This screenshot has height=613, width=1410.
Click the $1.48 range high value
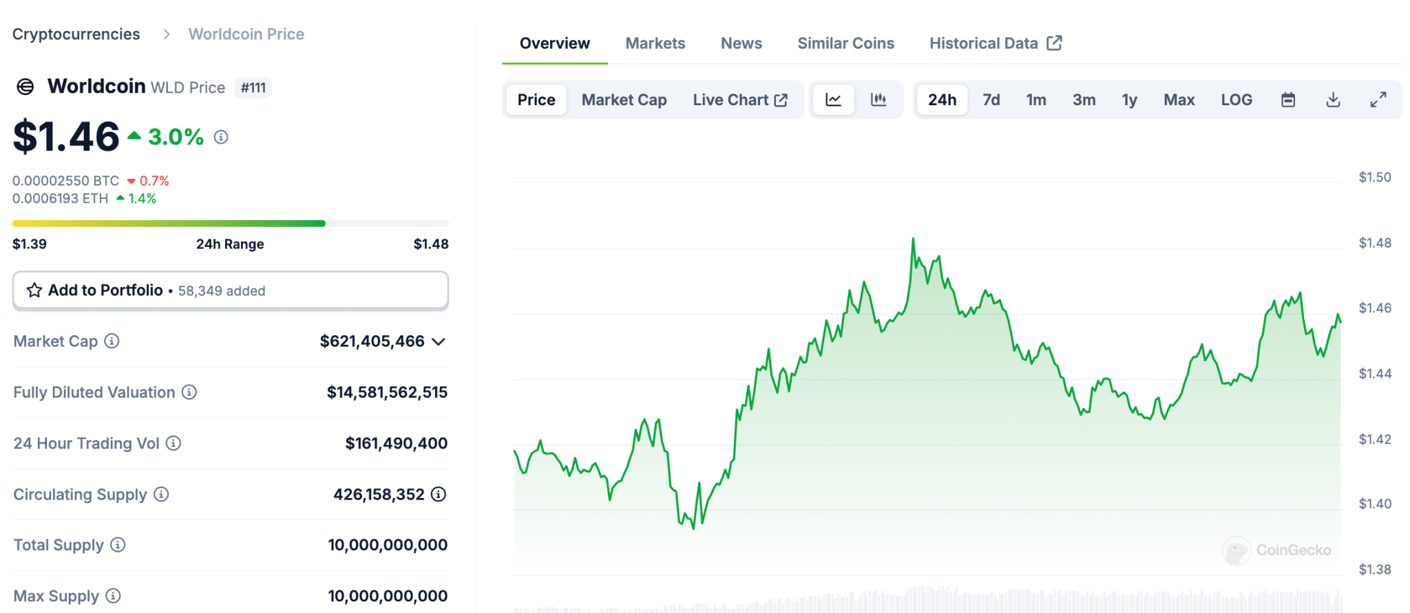click(x=431, y=244)
